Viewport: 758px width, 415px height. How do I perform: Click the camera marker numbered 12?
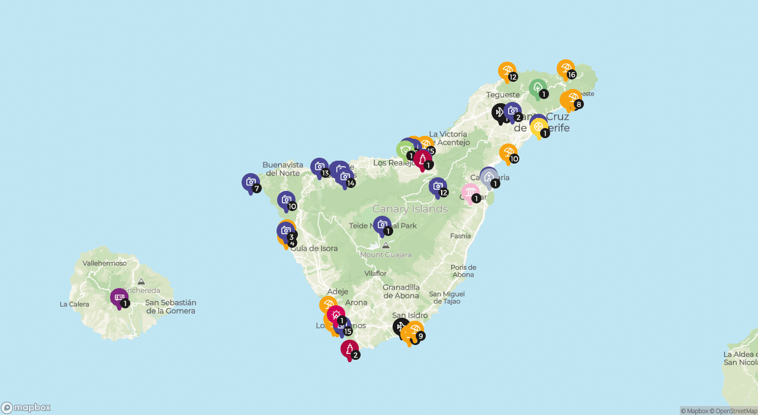click(438, 186)
